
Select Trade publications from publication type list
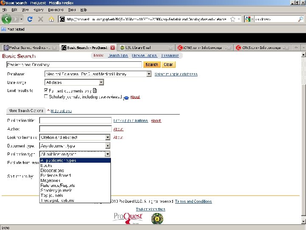[75, 201]
